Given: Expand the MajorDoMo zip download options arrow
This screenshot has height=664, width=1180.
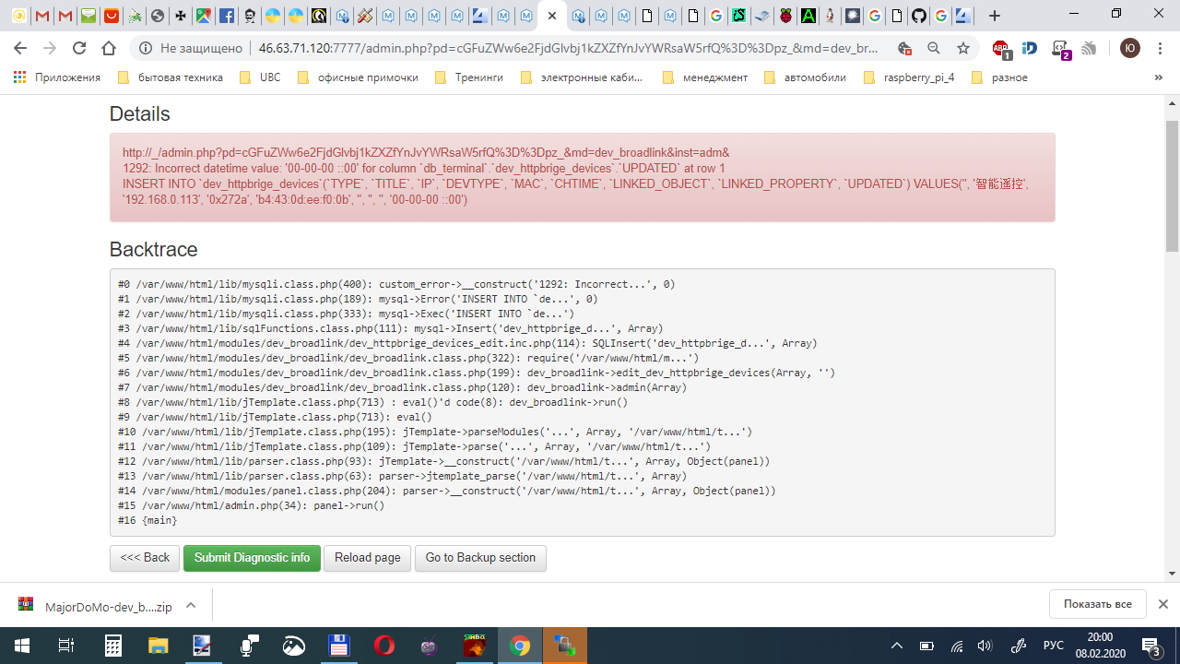Looking at the screenshot, I should click(x=191, y=606).
